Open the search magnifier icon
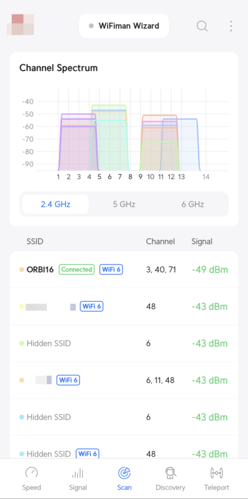 pos(202,26)
